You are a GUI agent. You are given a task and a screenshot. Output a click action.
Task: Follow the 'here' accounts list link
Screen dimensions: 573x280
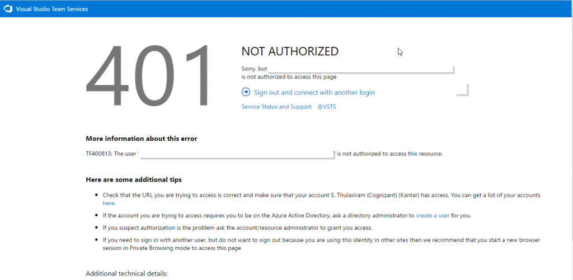[x=109, y=203]
